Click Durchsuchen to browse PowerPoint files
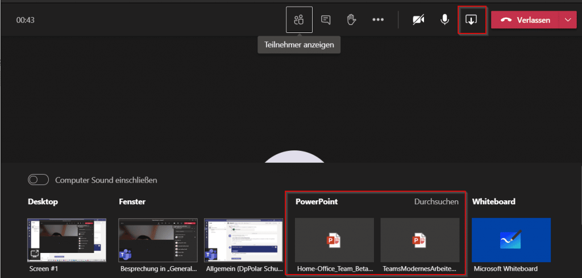Screen dimensions: 582x278 point(436,201)
